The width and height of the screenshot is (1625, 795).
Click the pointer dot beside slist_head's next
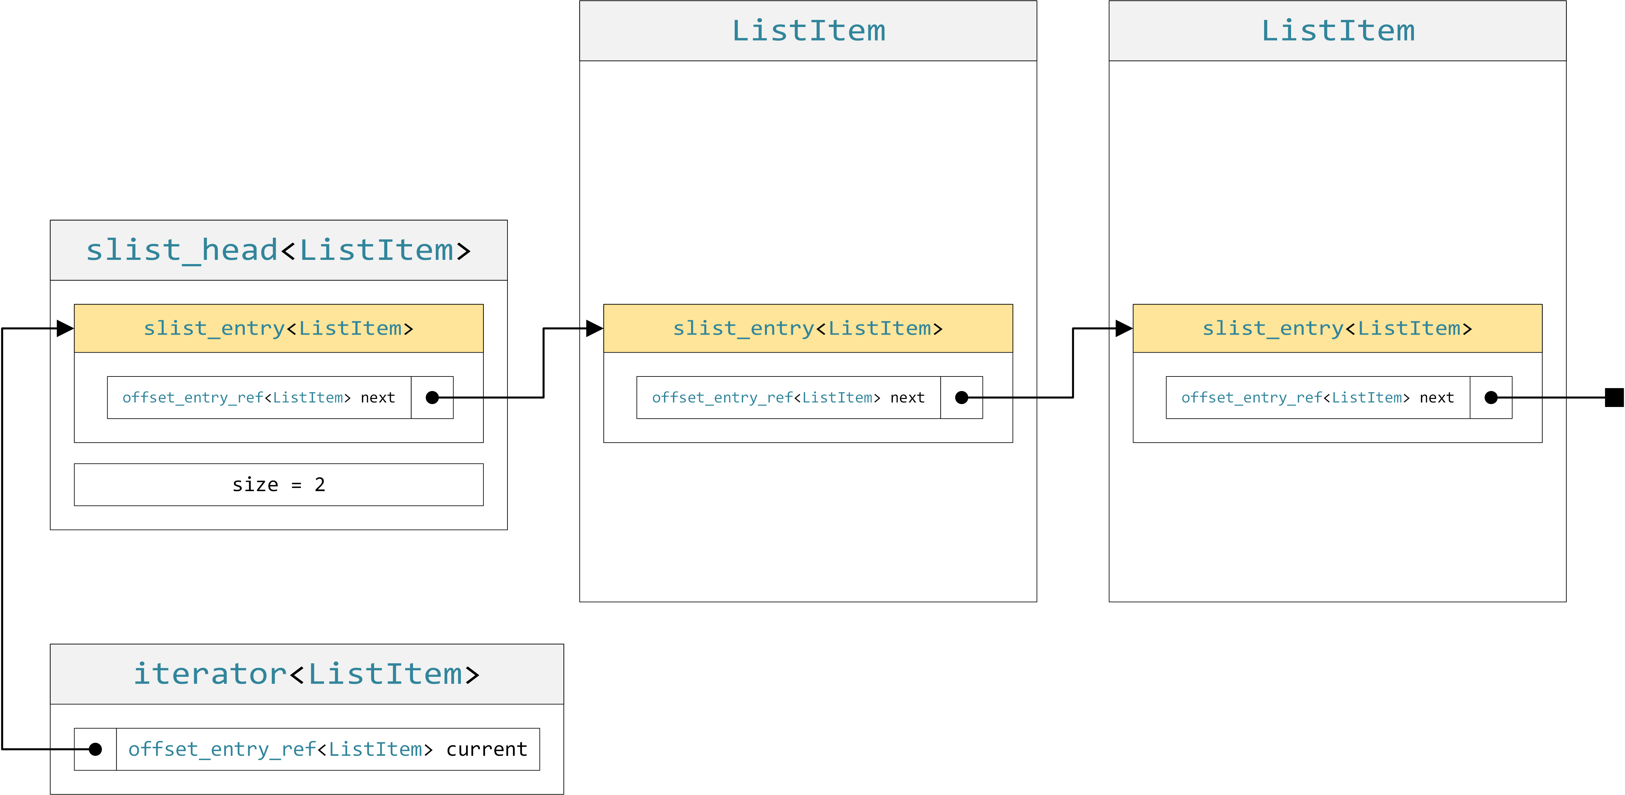pos(433,397)
